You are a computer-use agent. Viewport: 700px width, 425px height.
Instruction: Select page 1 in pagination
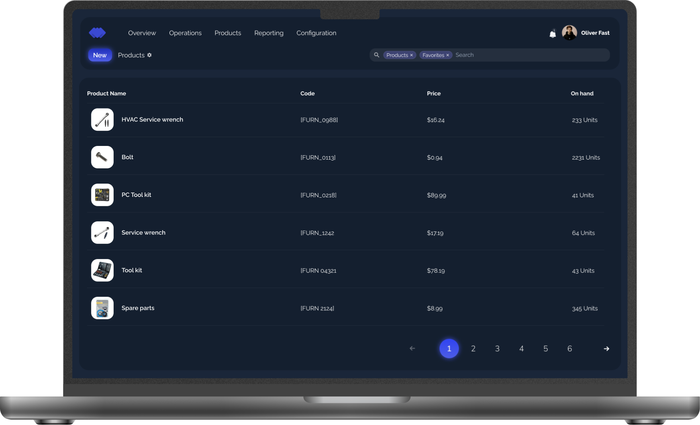449,348
